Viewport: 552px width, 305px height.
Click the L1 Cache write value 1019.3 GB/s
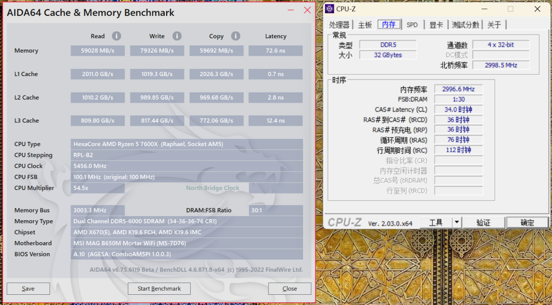click(157, 74)
